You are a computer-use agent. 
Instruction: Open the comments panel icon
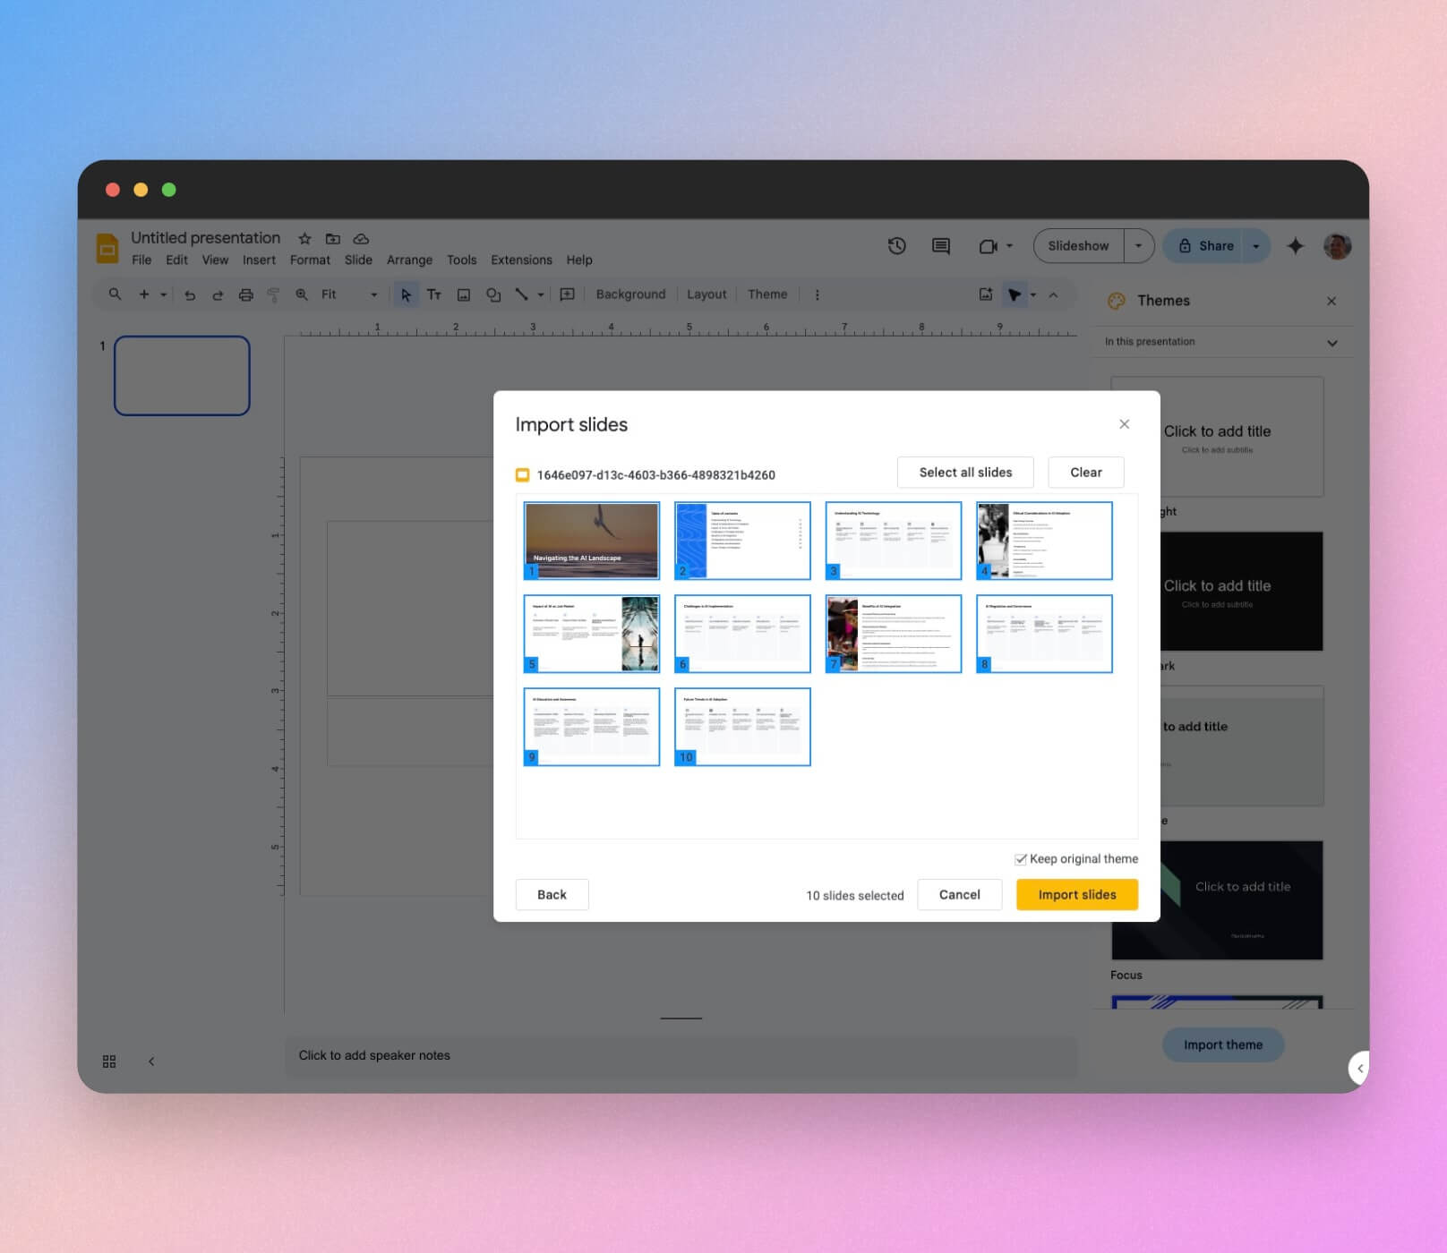[x=939, y=246]
